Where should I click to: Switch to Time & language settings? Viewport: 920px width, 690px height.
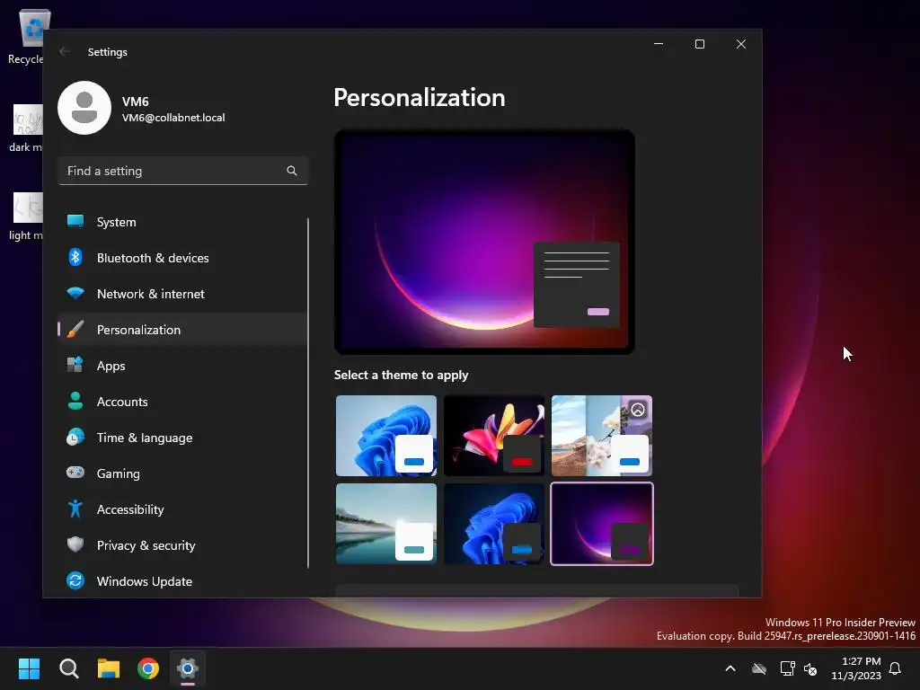(182, 438)
